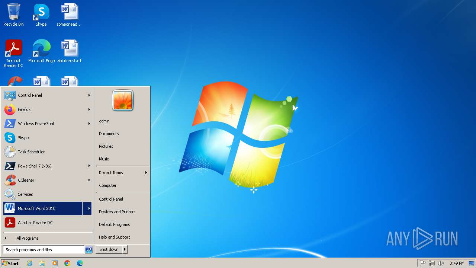476x268 pixels.
Task: Open the Microsoft Edge desktop shortcut
Action: (x=41, y=51)
